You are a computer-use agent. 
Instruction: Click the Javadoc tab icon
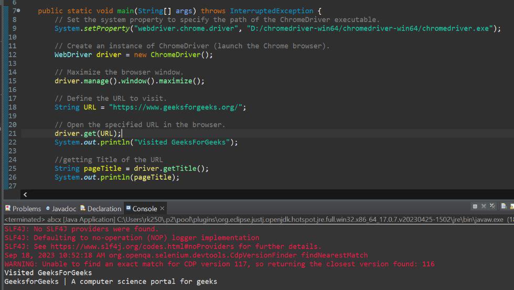coord(48,208)
